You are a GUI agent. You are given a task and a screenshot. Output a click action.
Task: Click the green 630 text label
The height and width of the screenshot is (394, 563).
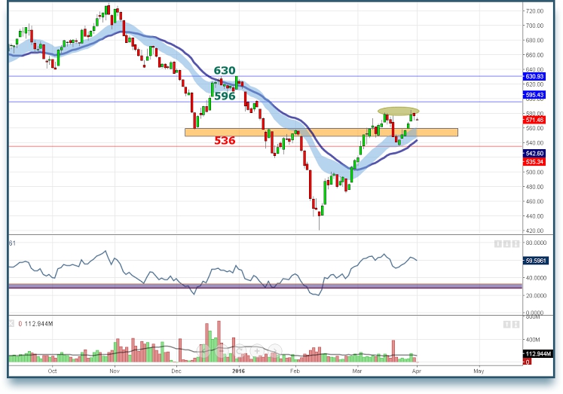[x=224, y=71]
